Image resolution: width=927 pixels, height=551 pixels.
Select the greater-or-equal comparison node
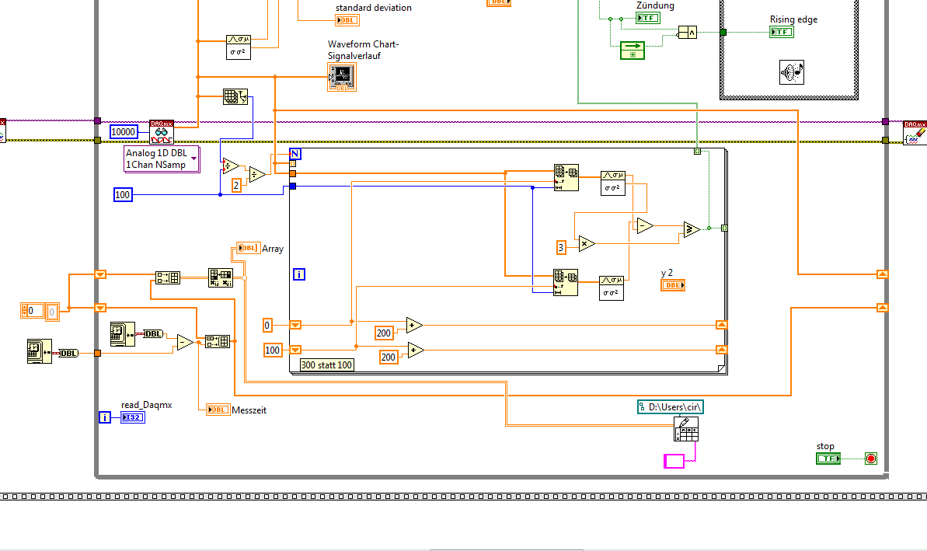[691, 229]
